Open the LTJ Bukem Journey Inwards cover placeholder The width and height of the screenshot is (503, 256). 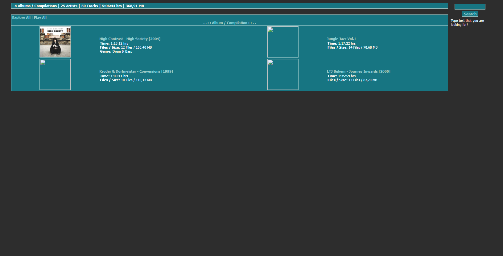point(283,74)
